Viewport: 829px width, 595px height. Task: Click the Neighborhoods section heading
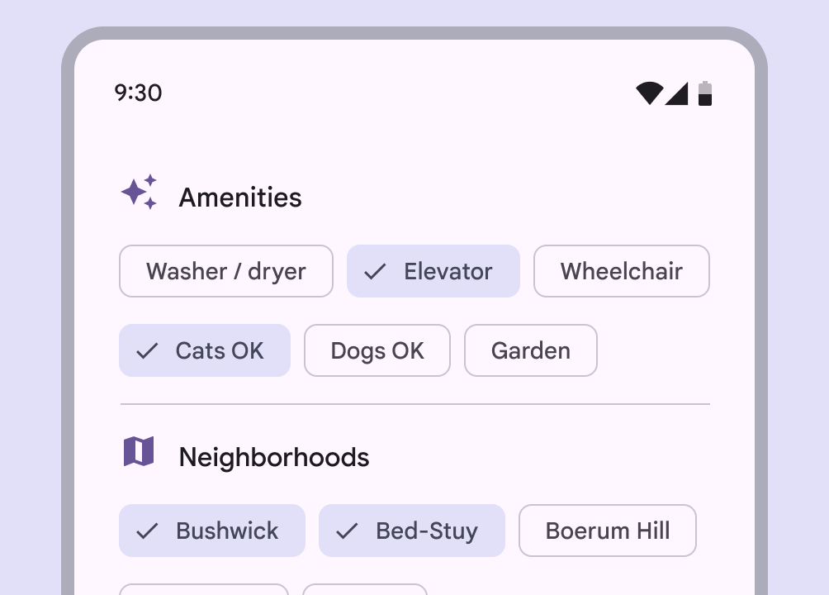point(274,457)
